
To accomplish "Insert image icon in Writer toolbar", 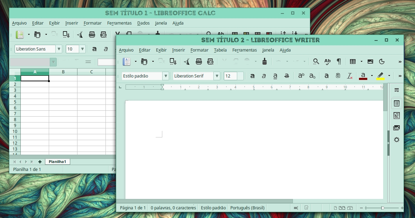I will click(370, 62).
